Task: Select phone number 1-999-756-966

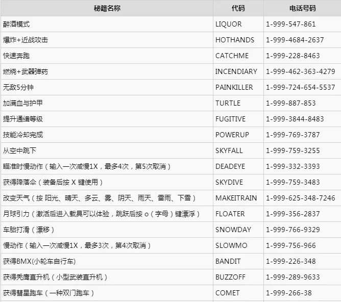Action: [291, 246]
